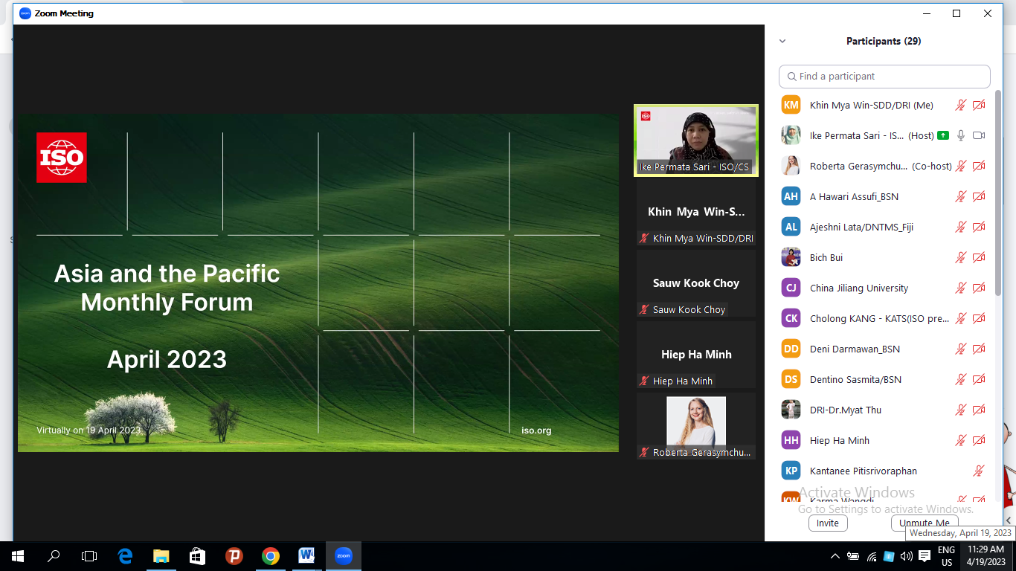Open Task View on the taskbar
1016x571 pixels.
point(89,556)
